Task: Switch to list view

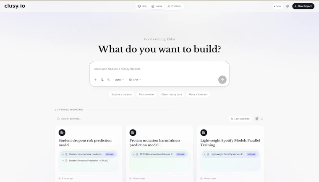Action: [x=262, y=119]
